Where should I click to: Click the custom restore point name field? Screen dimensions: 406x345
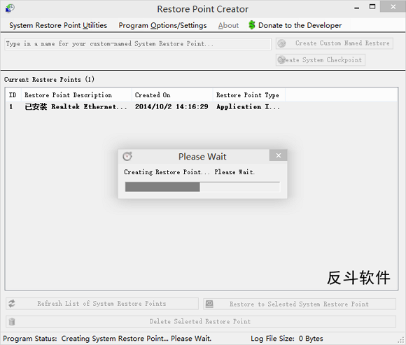click(138, 44)
